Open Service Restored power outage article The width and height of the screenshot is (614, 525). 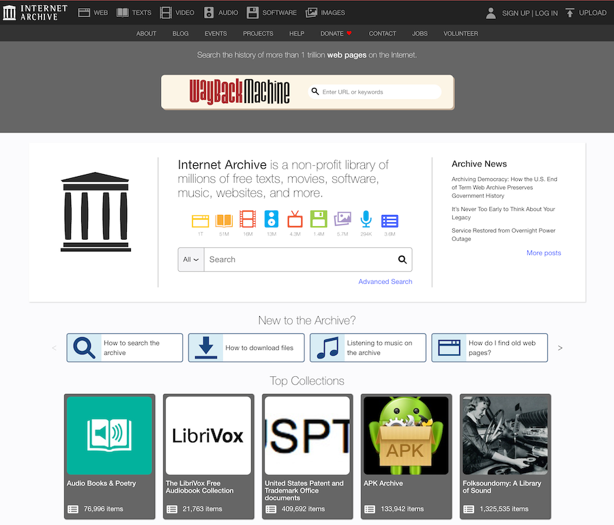tap(503, 234)
